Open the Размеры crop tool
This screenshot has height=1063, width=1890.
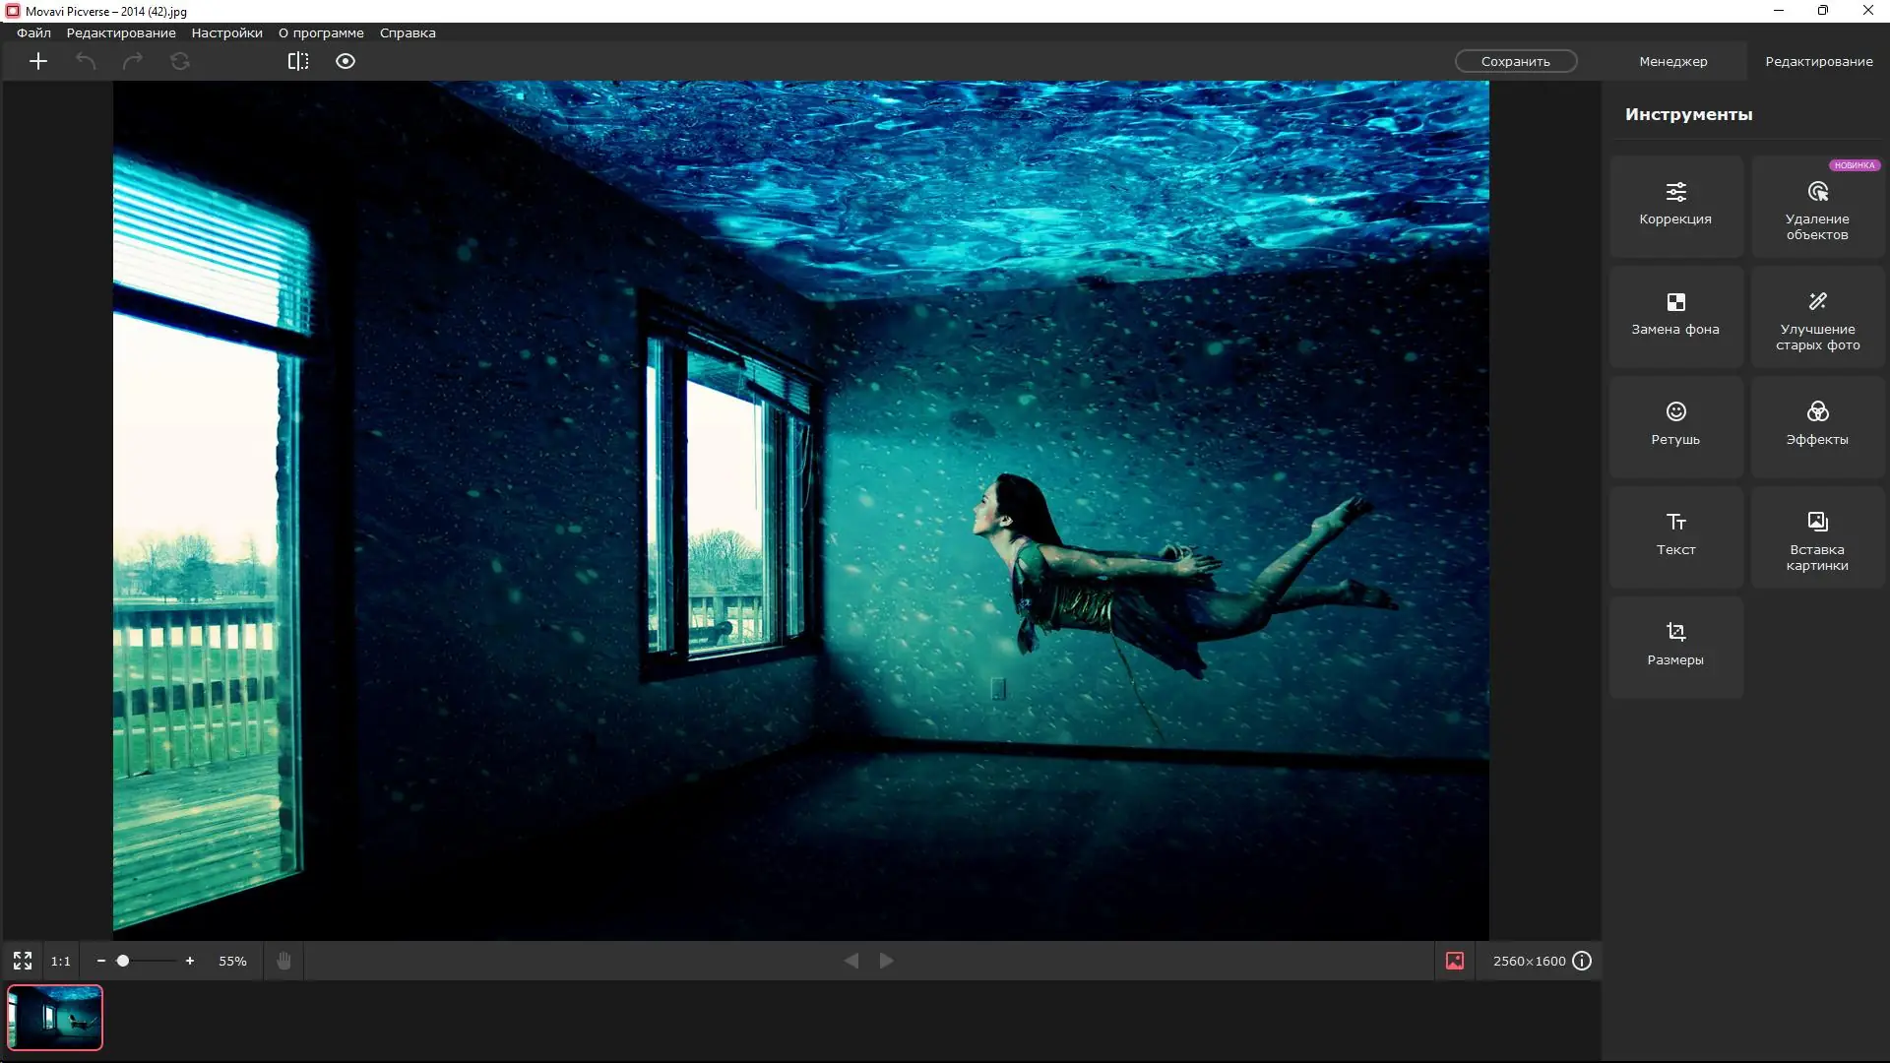pos(1675,647)
